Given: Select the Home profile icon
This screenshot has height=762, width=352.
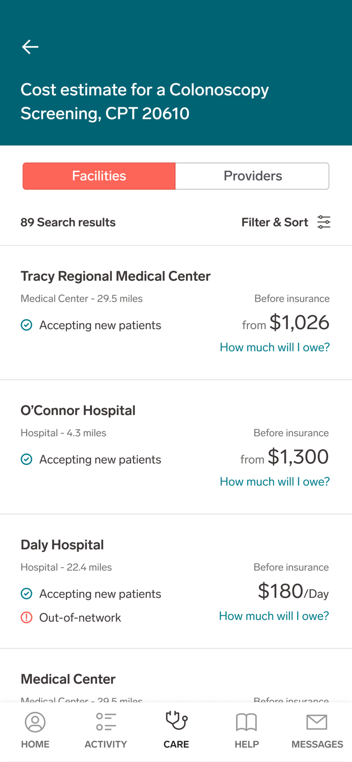Looking at the screenshot, I should pyautogui.click(x=35, y=722).
